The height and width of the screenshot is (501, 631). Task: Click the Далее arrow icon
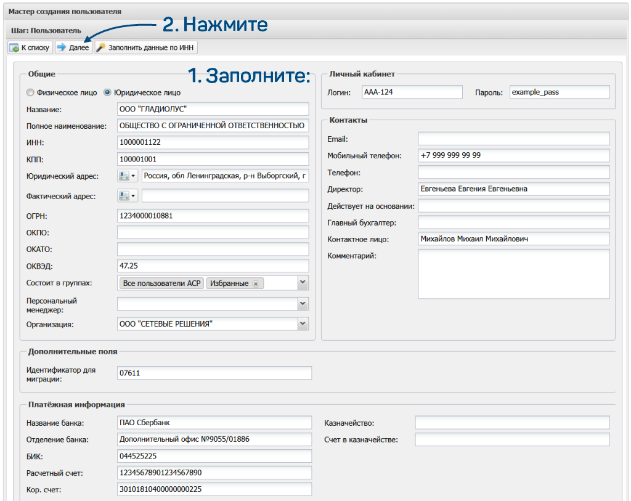tap(62, 47)
